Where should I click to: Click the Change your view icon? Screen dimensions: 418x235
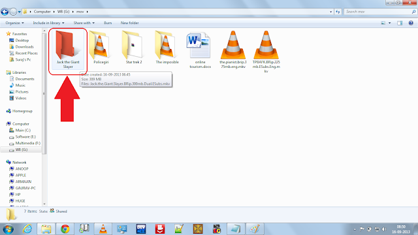383,23
